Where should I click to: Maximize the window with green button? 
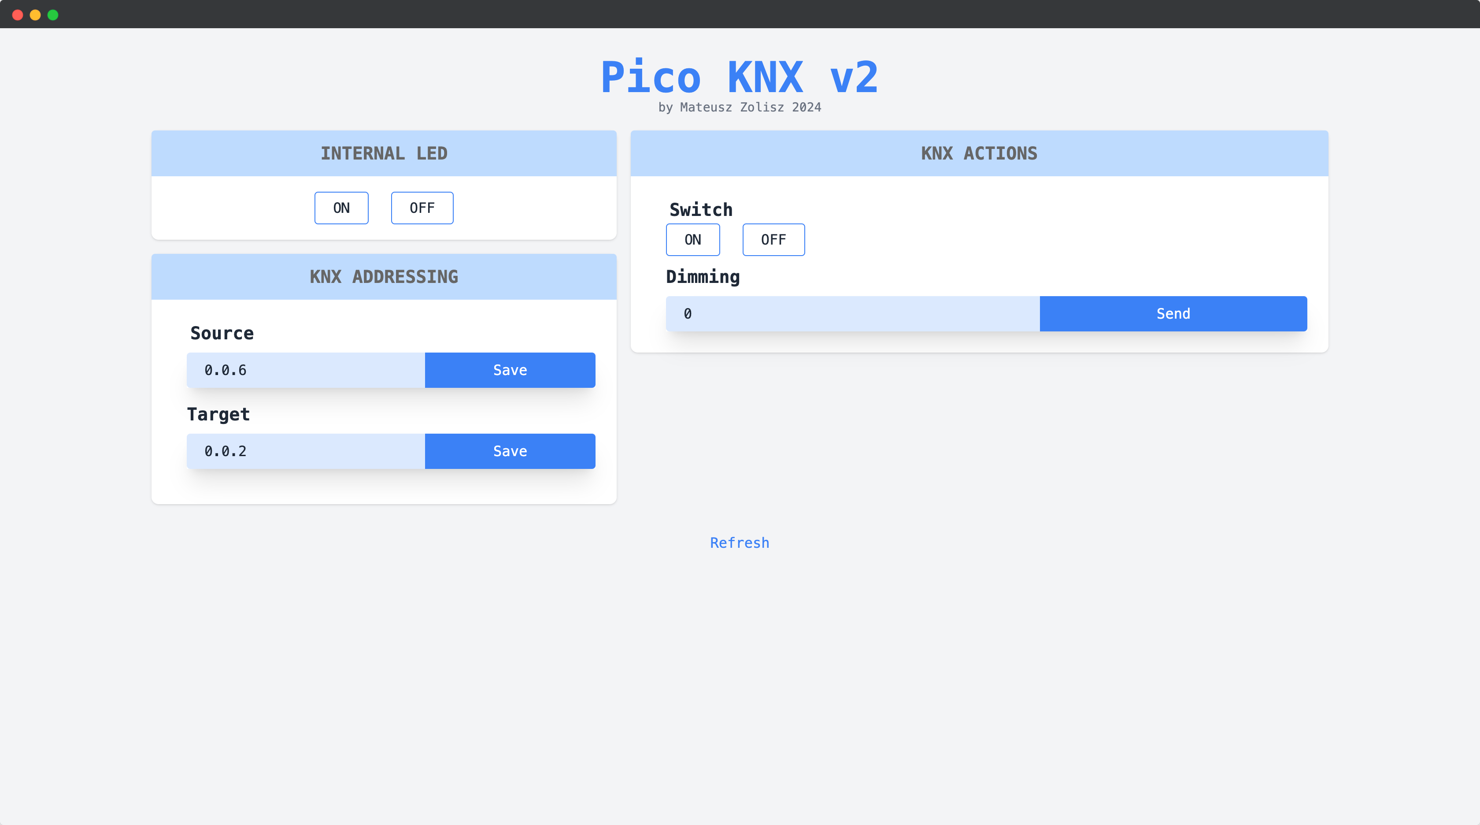53,15
